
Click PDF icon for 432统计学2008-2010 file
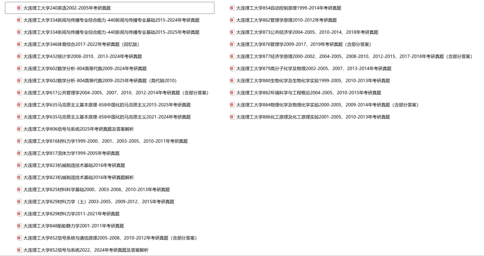(x=19, y=56)
